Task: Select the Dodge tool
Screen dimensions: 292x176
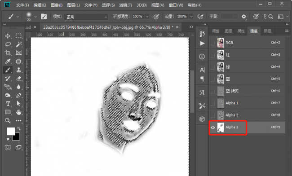Action: [8, 95]
